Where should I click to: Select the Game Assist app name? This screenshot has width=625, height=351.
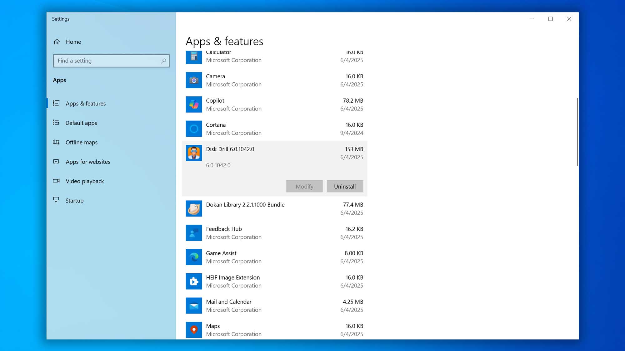[221, 253]
